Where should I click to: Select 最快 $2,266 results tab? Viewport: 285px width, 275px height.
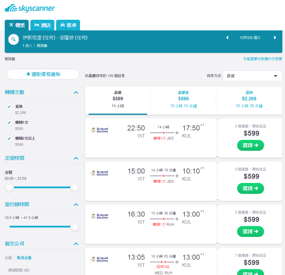coord(249,100)
